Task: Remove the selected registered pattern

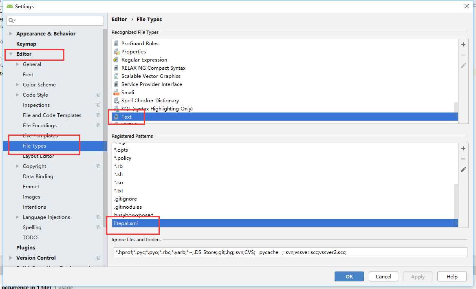Action: (463, 159)
